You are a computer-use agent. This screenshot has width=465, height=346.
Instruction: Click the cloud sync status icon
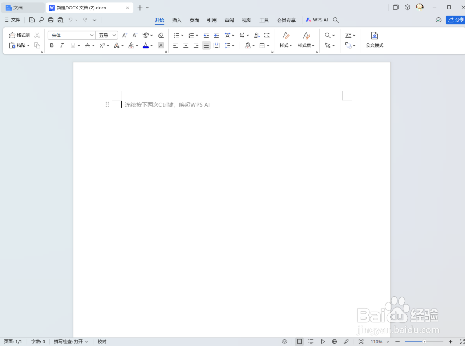coord(438,20)
